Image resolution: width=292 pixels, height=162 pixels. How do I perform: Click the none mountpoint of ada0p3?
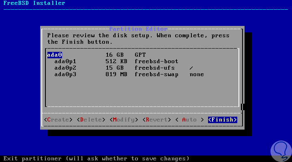pyautogui.click(x=197, y=75)
